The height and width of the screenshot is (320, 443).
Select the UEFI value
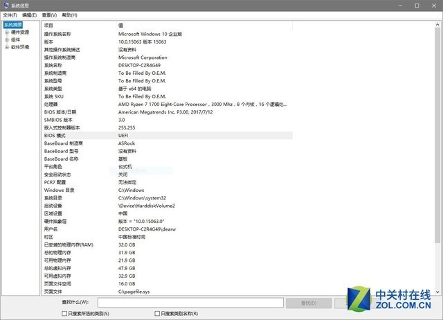tap(123, 136)
